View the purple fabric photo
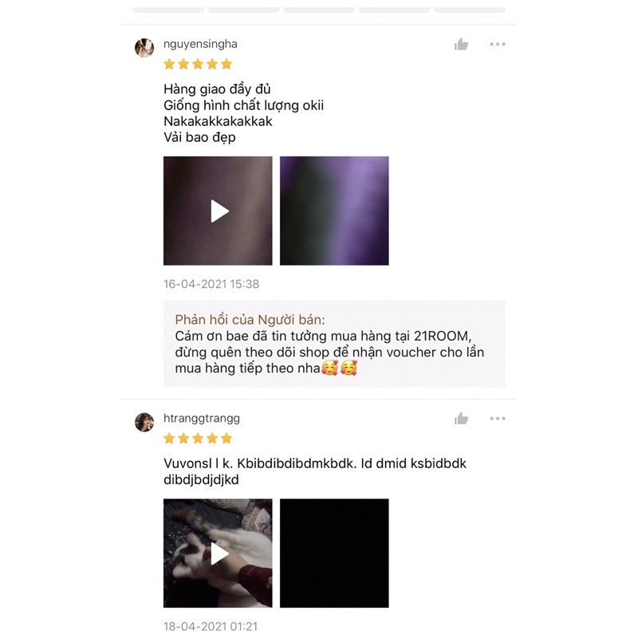 [334, 211]
